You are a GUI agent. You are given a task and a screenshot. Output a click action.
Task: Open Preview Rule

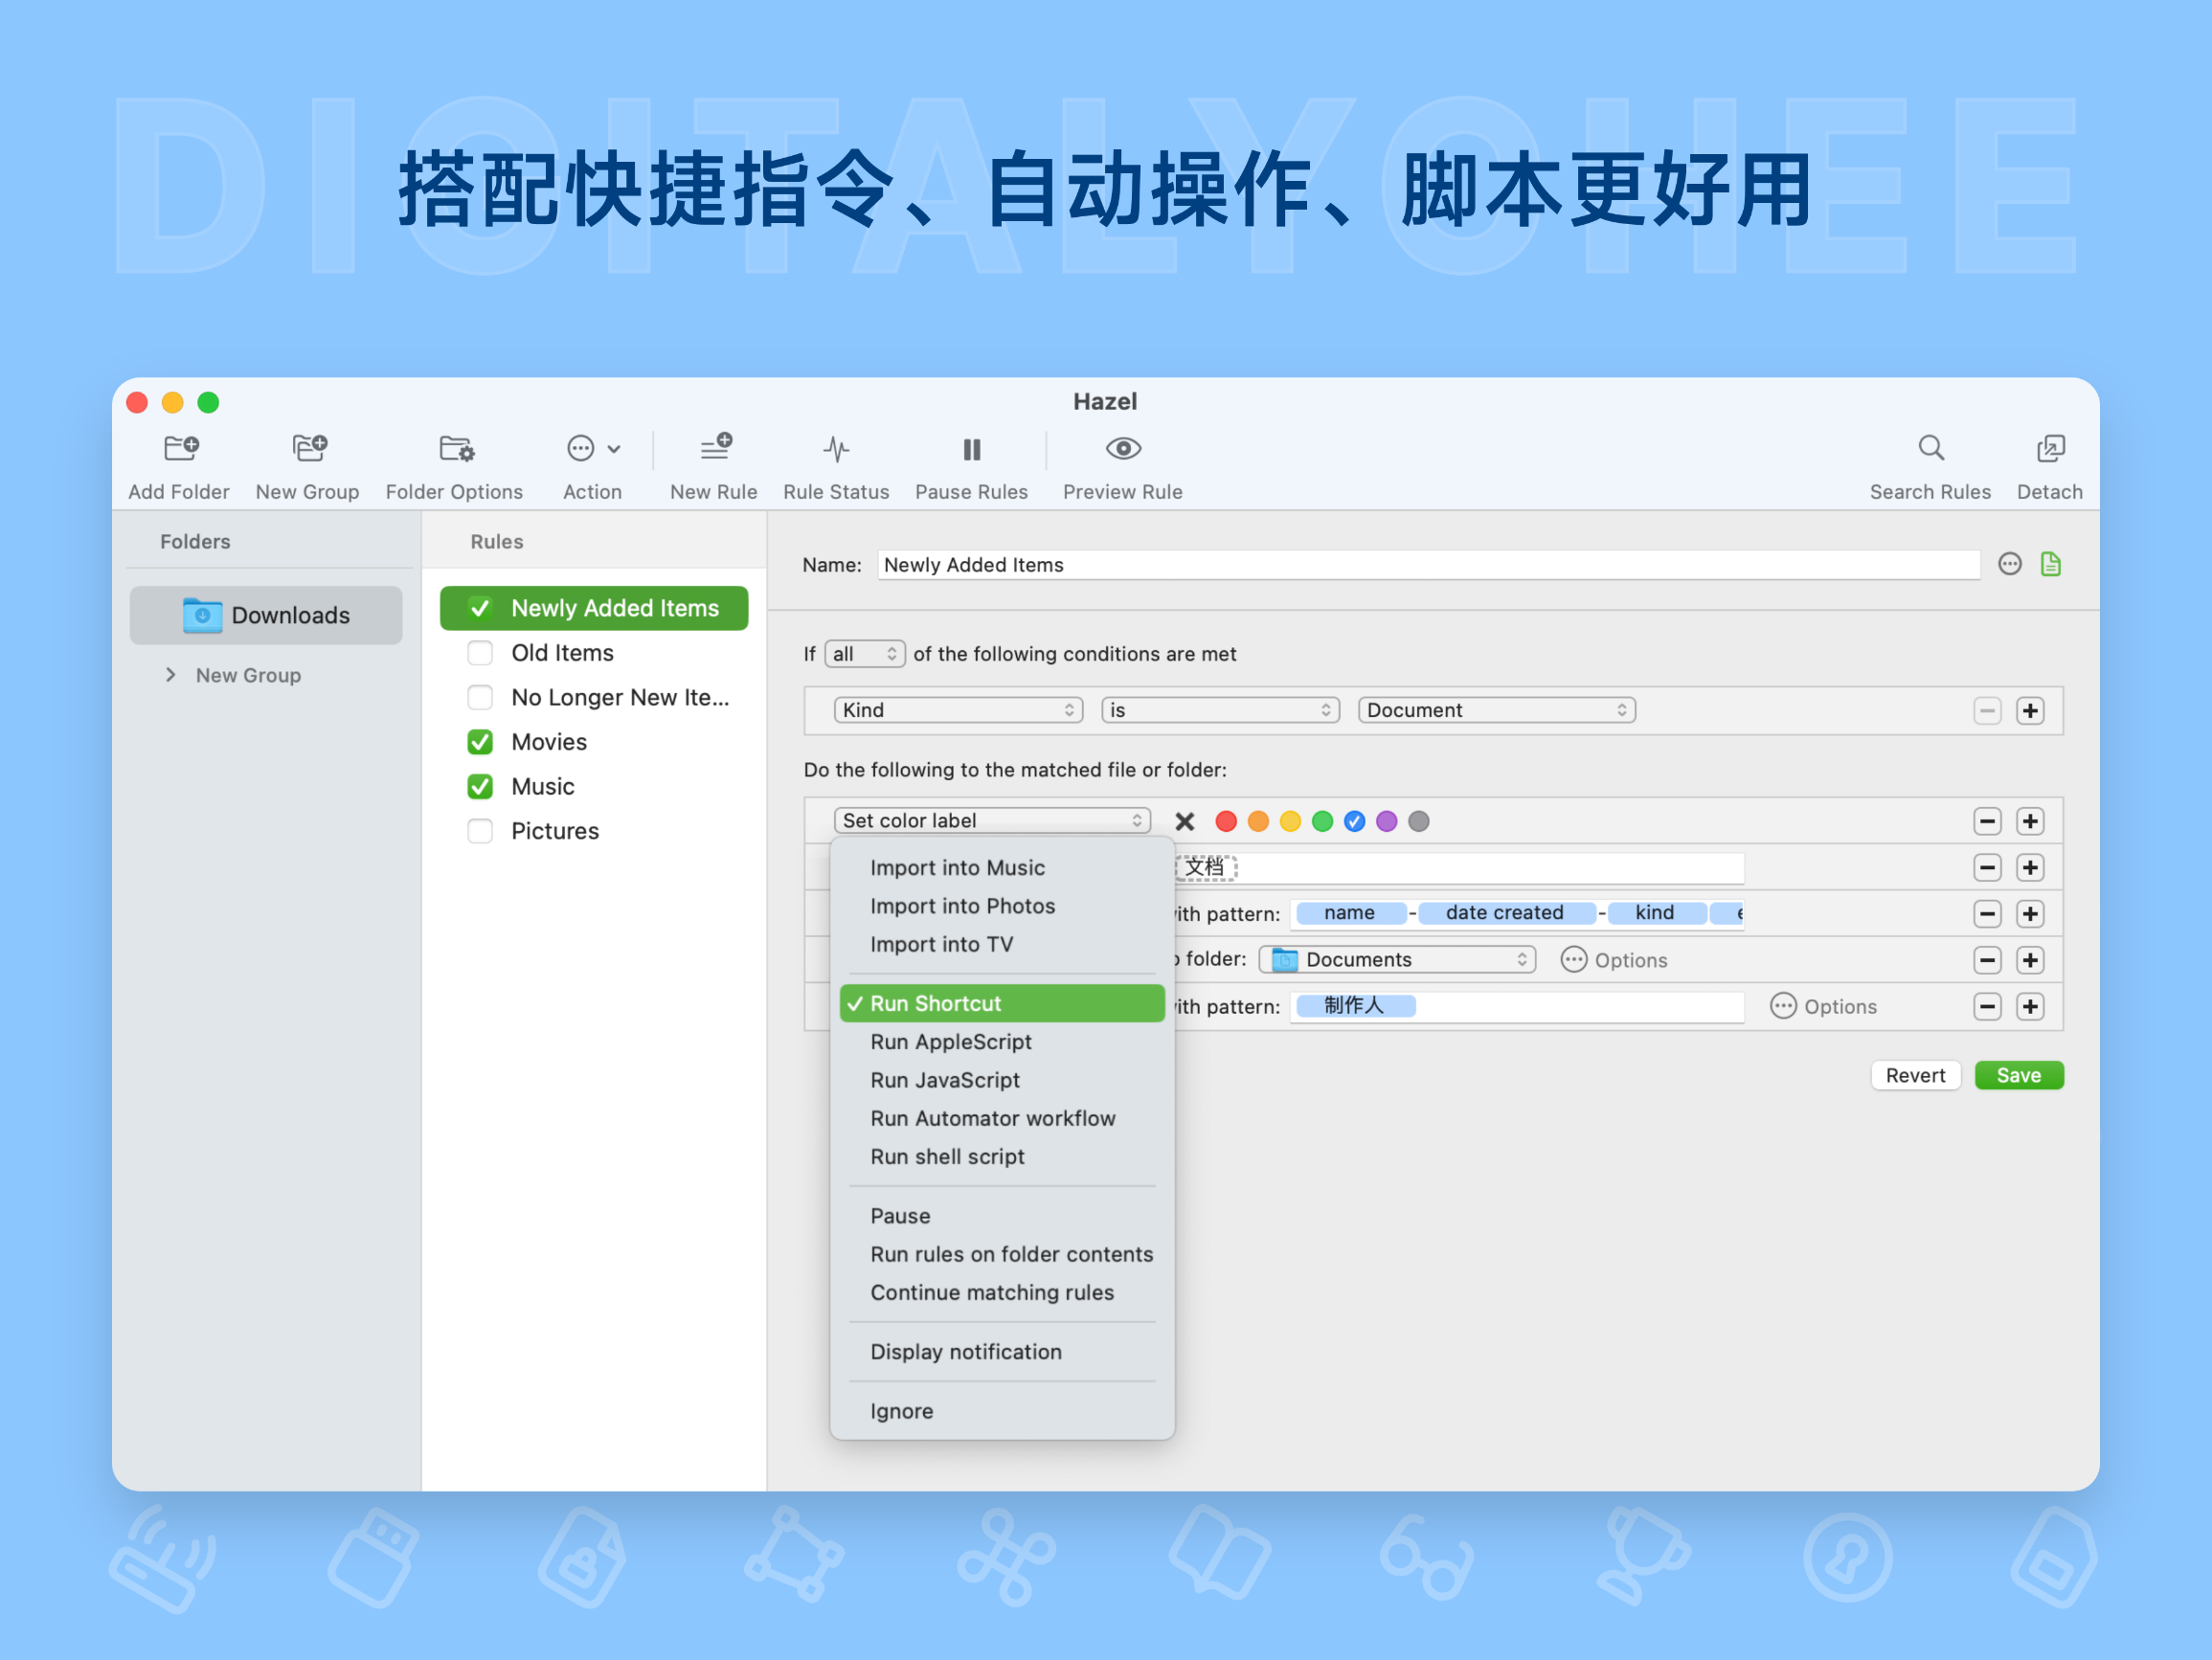click(x=1122, y=449)
